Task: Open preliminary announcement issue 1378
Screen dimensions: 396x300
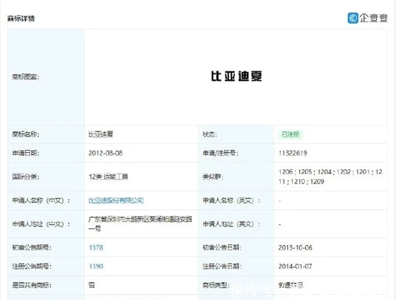Action: click(x=96, y=248)
